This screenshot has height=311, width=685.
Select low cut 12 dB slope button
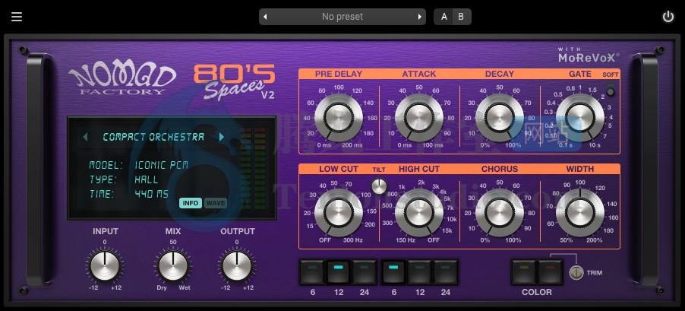click(x=338, y=272)
